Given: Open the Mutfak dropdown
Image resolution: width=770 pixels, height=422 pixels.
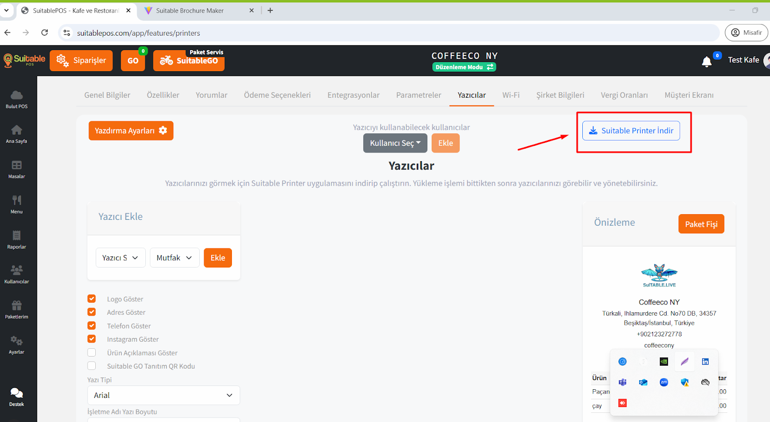Looking at the screenshot, I should pos(174,258).
